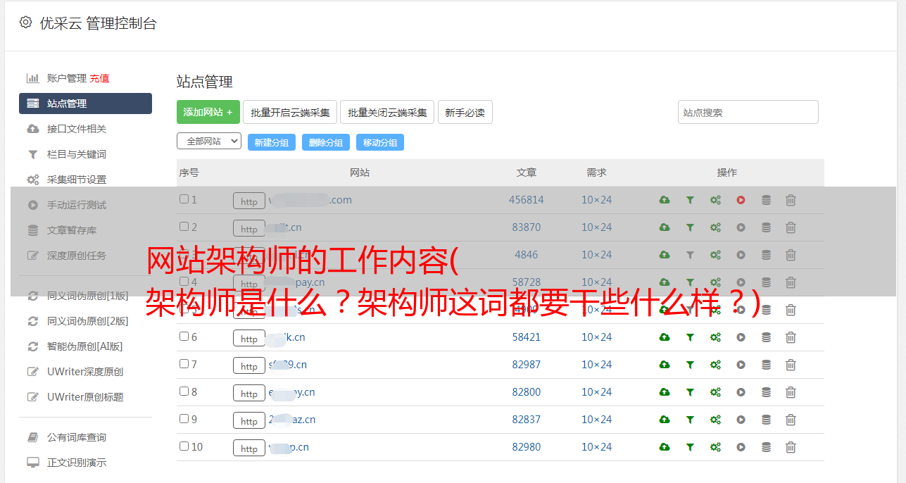The width and height of the screenshot is (906, 483).
Task: Open collection settings gears for row 1
Action: click(715, 200)
